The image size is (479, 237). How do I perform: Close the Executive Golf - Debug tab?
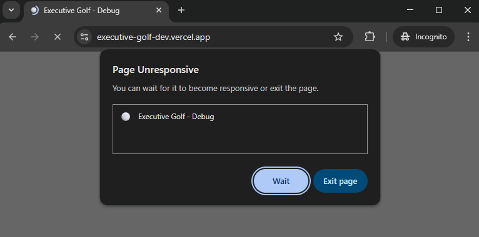pos(159,11)
